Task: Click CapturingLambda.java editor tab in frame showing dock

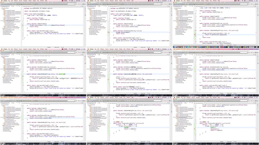Action: pos(200,6)
